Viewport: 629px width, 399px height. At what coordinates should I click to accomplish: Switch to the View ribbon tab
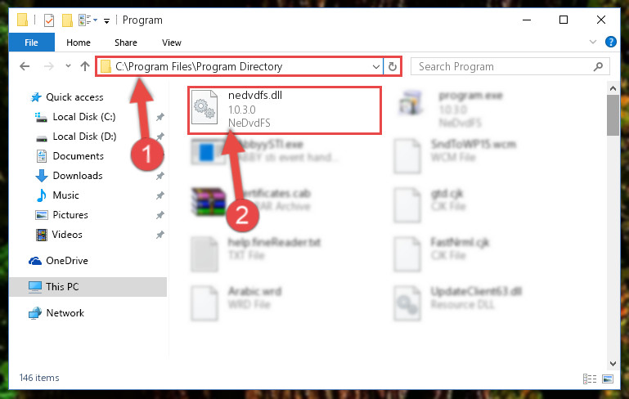pos(171,43)
